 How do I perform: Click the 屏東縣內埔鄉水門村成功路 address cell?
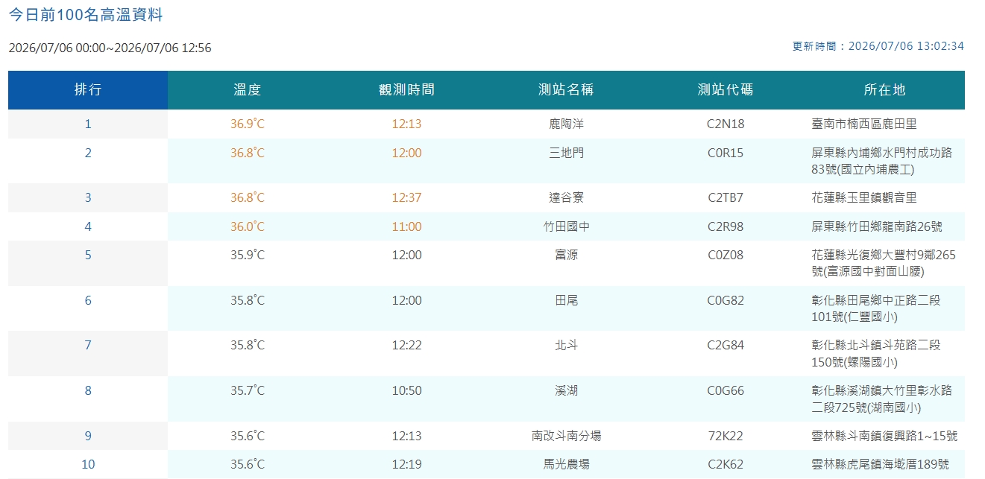coord(884,161)
